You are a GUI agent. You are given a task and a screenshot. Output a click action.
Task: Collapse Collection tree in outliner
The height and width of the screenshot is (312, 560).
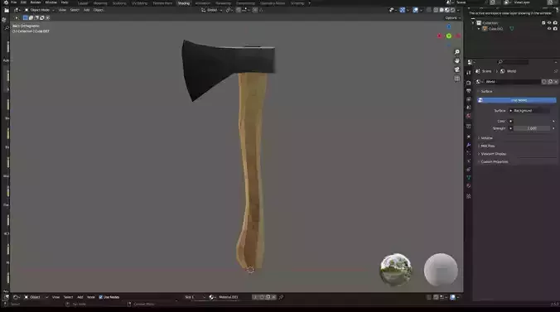pos(473,23)
